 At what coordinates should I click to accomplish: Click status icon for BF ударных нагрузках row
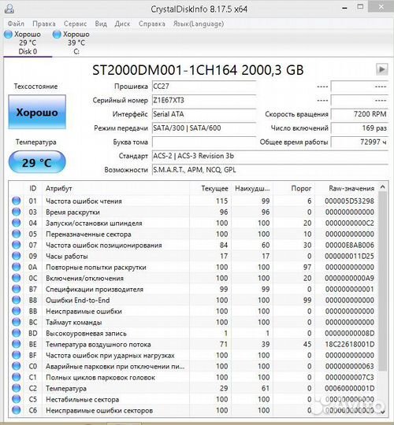(x=17, y=355)
